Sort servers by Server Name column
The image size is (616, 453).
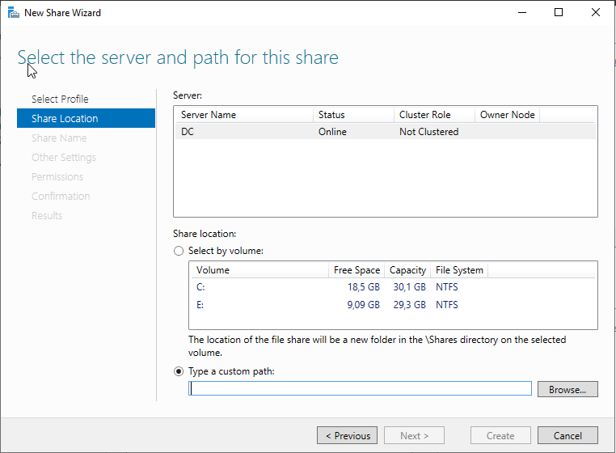(x=244, y=115)
